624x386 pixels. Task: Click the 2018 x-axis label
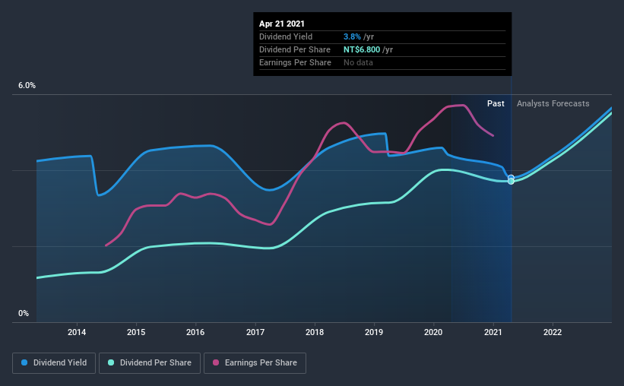point(315,332)
